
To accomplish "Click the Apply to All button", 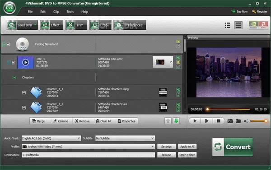I will (x=187, y=147).
